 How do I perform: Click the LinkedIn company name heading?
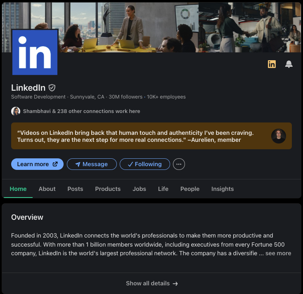tap(28, 88)
